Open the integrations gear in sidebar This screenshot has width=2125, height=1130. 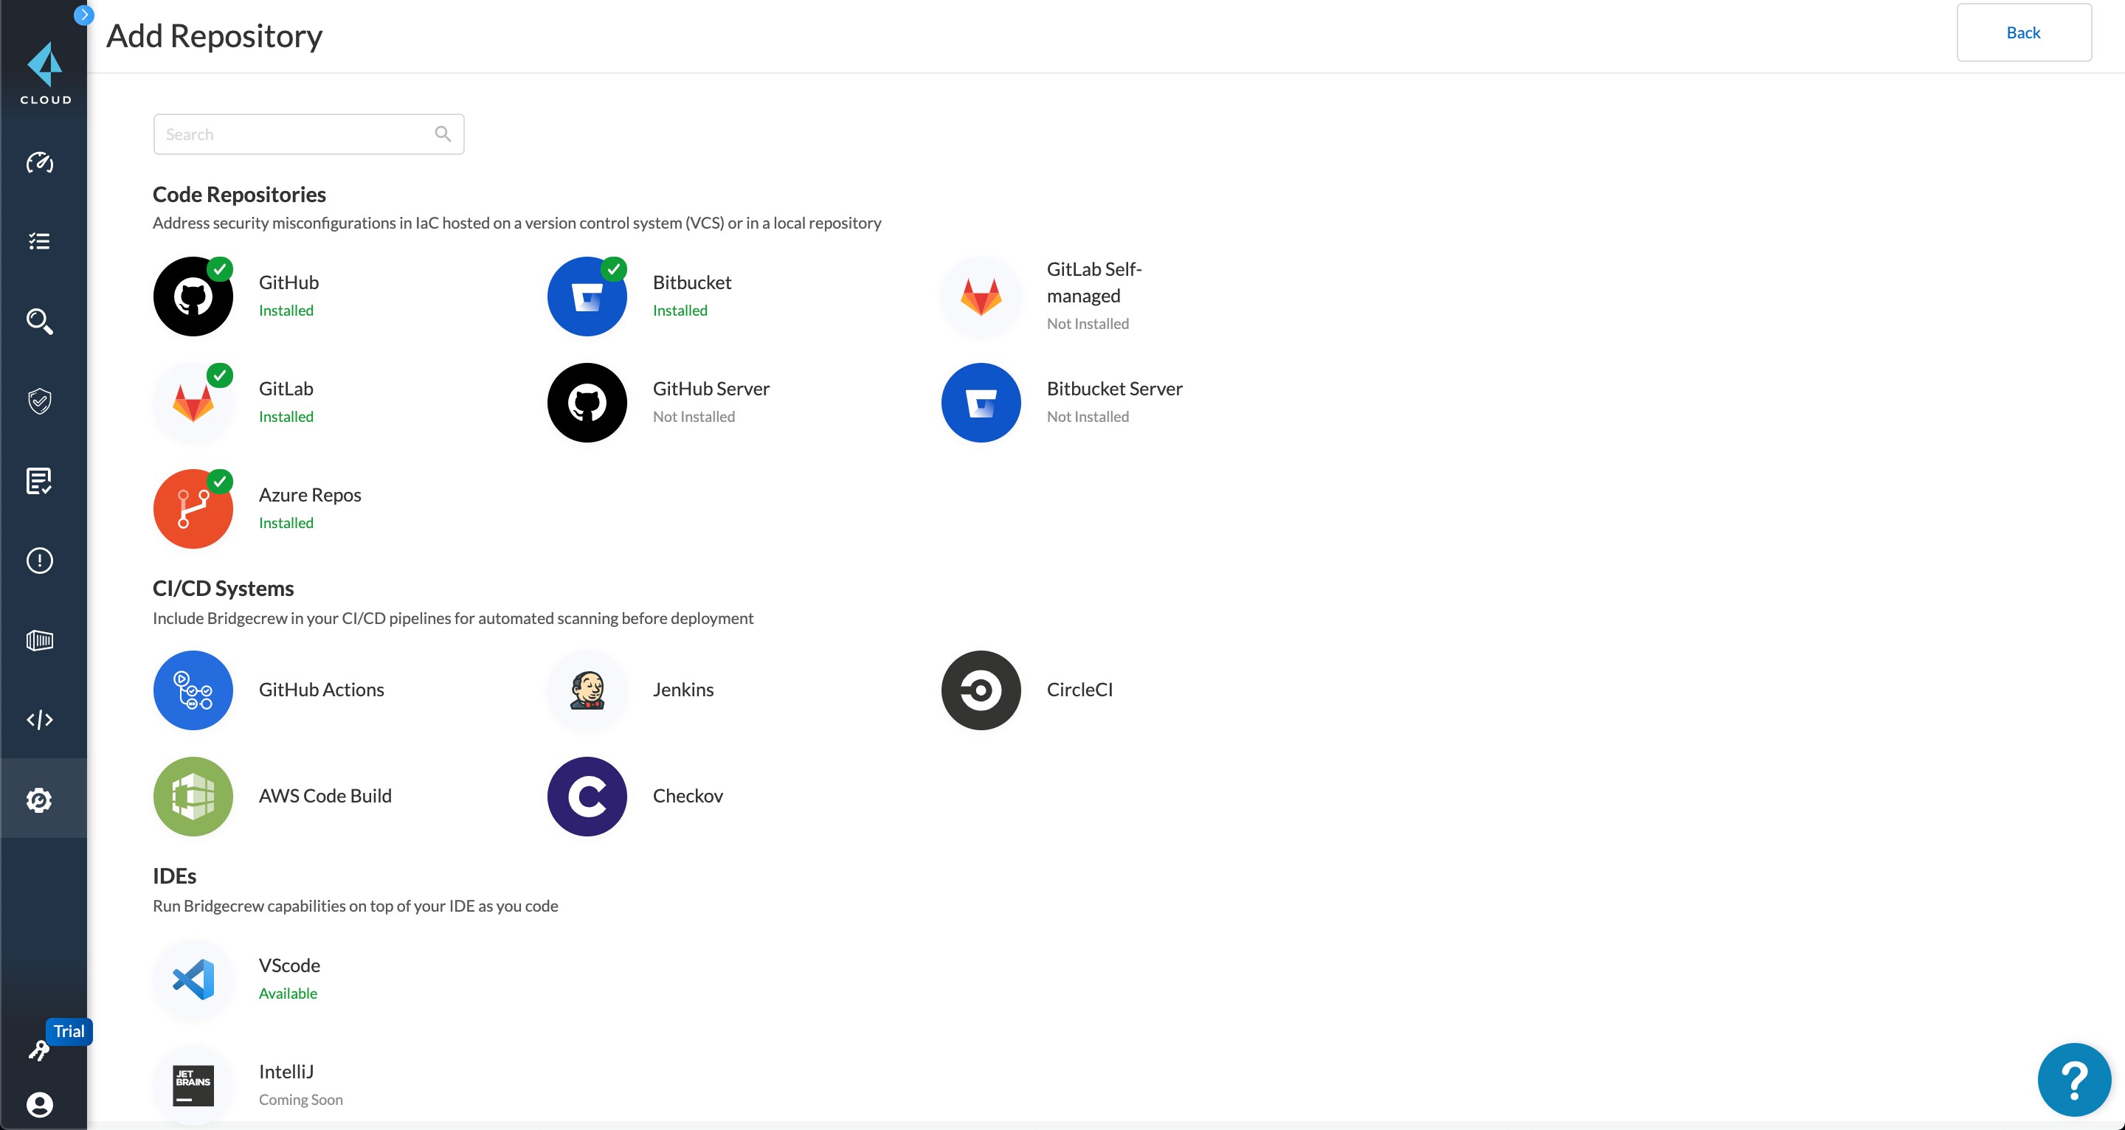click(x=40, y=800)
